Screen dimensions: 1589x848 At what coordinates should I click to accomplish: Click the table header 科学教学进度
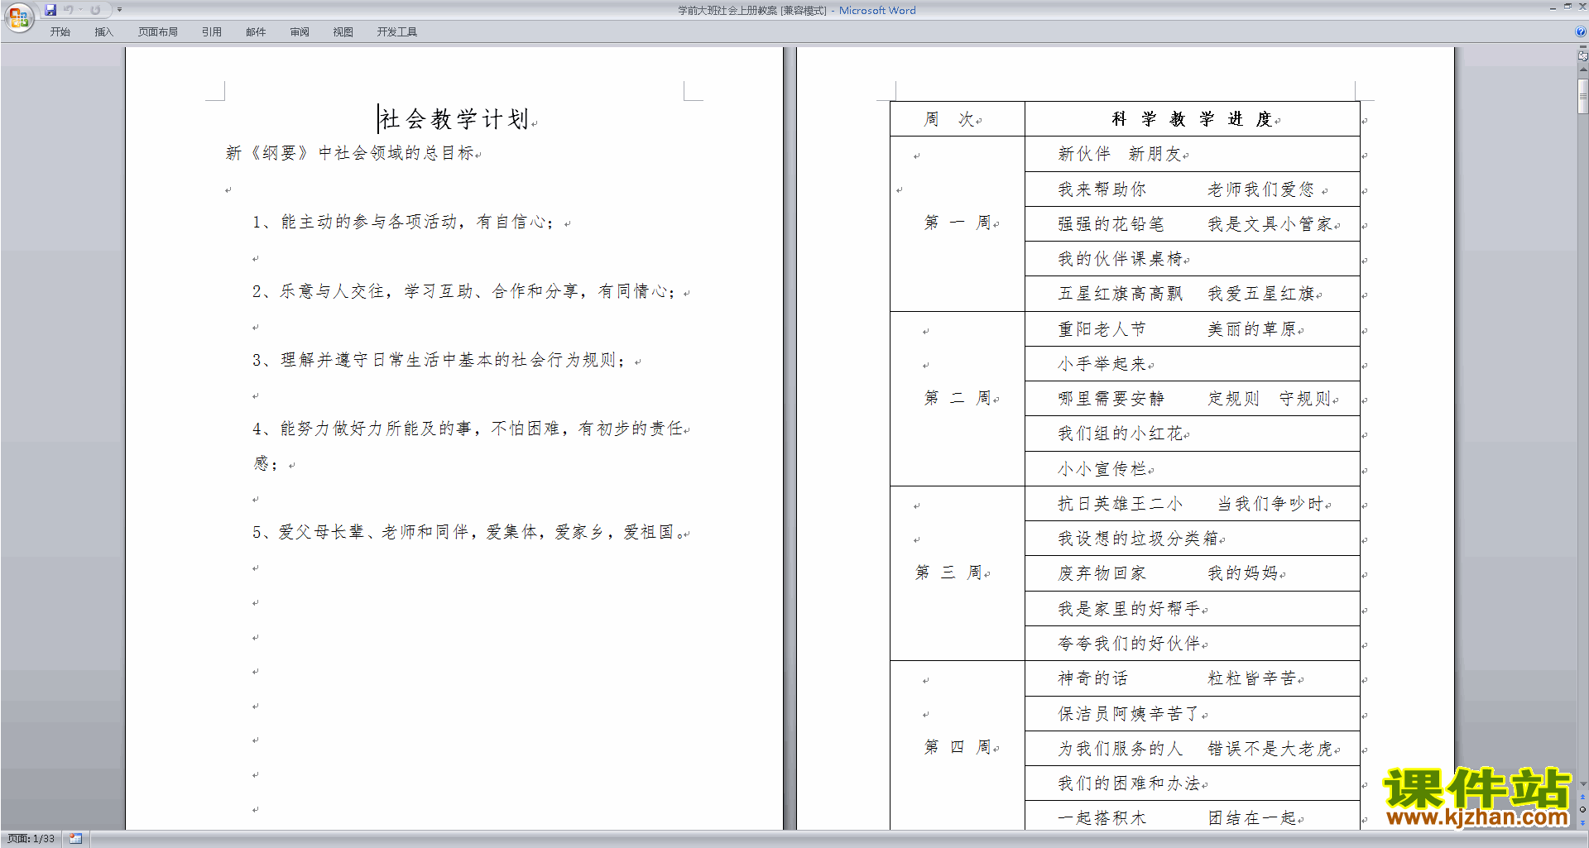click(x=1192, y=119)
